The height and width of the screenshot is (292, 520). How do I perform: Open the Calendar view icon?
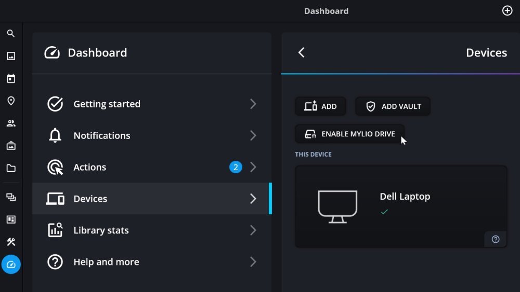(x=11, y=79)
